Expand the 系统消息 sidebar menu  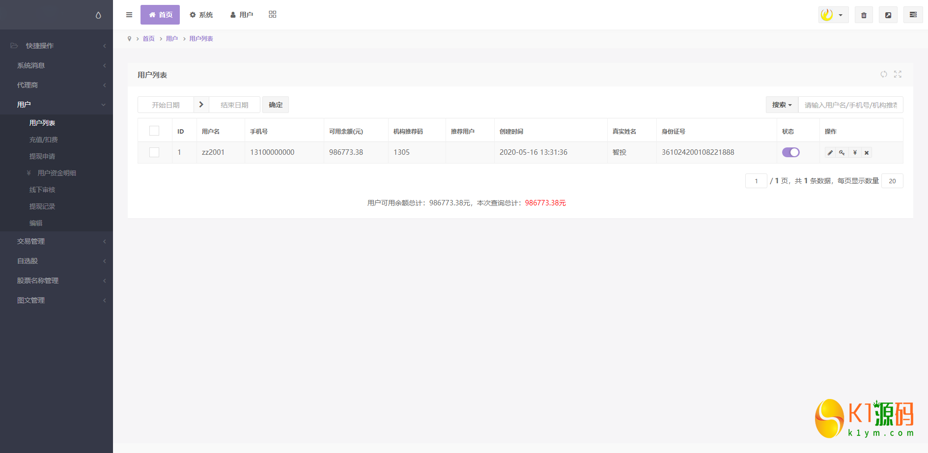click(56, 65)
